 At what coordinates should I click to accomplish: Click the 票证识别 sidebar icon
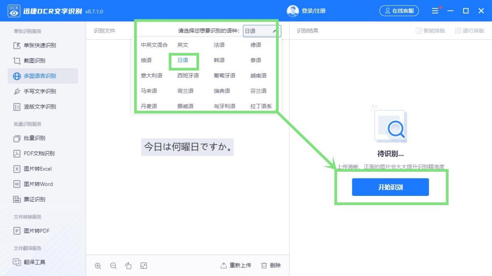17,199
